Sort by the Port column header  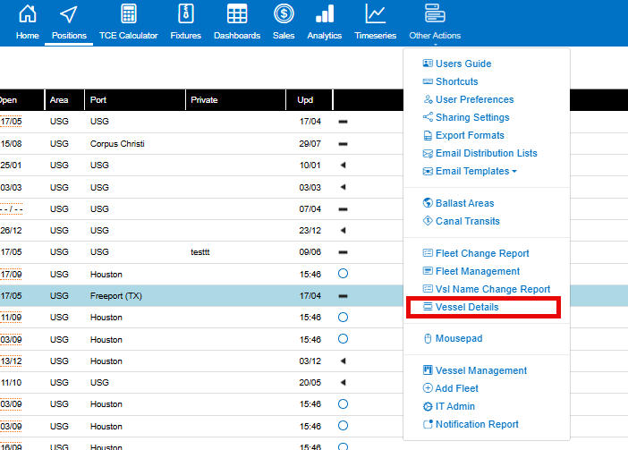(x=98, y=100)
